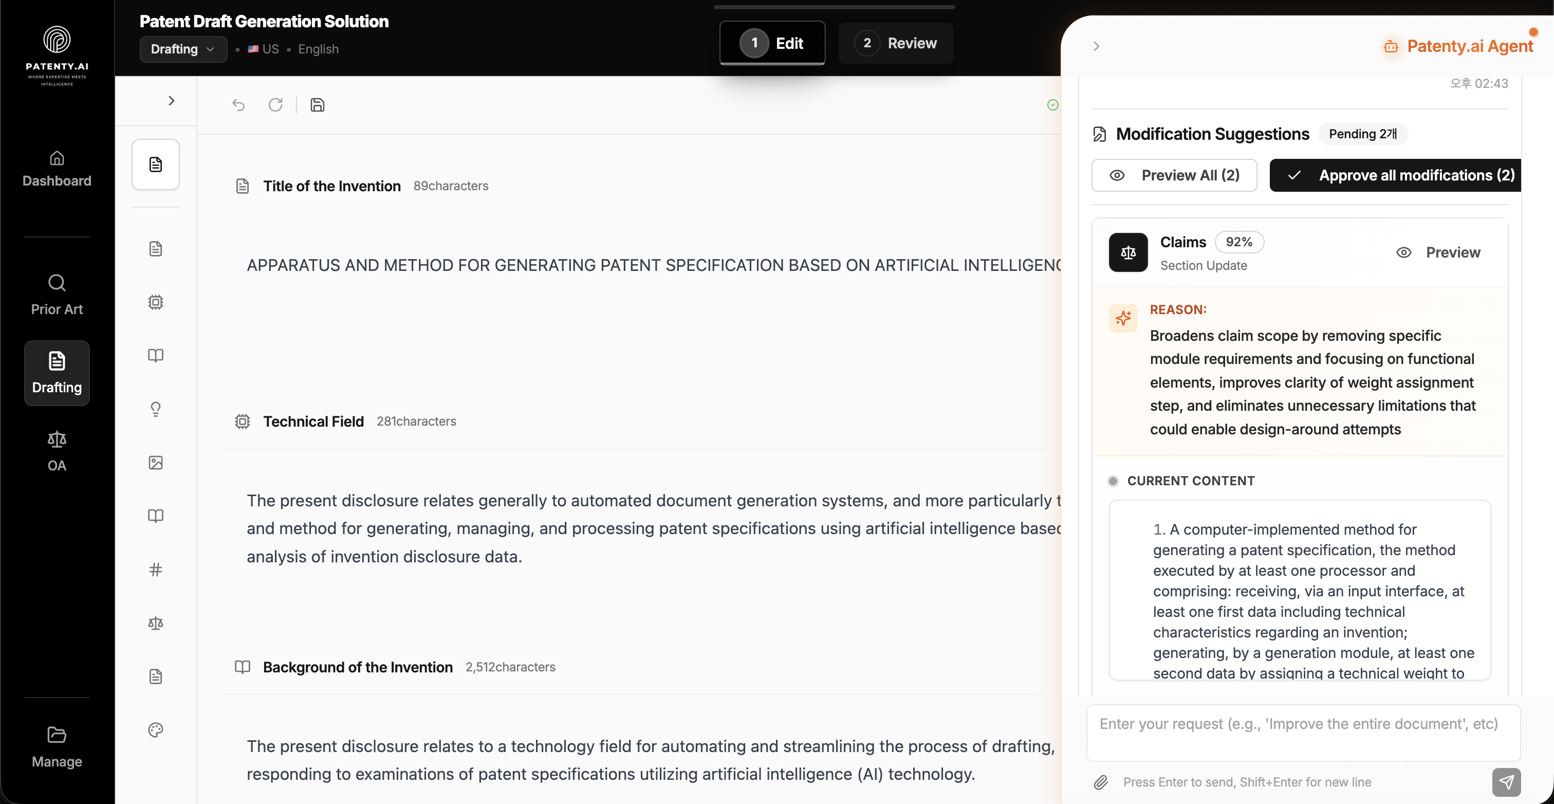This screenshot has width=1554, height=804.
Task: Click the Undo arrow icon in editor toolbar
Action: 239,104
